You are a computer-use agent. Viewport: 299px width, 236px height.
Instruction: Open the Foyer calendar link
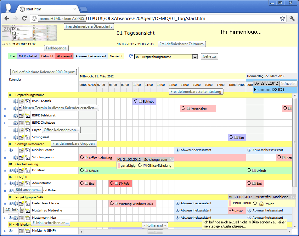coord(37,130)
